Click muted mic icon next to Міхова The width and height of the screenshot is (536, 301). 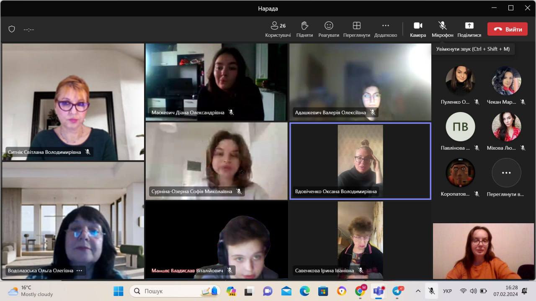[x=523, y=148]
